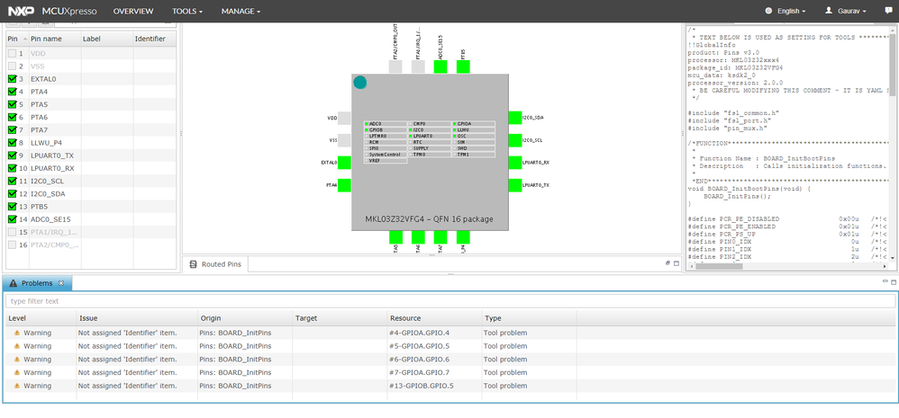Minimize the Routed Pins panel
Viewport: 899px width, 418px height.
(x=667, y=263)
